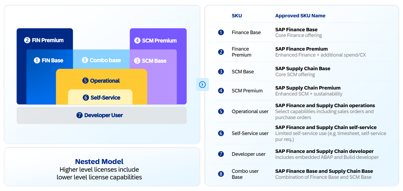Image resolution: width=403 pixels, height=191 pixels.
Task: Click the number 6 badge beside Self-Service user
Action: (221, 133)
